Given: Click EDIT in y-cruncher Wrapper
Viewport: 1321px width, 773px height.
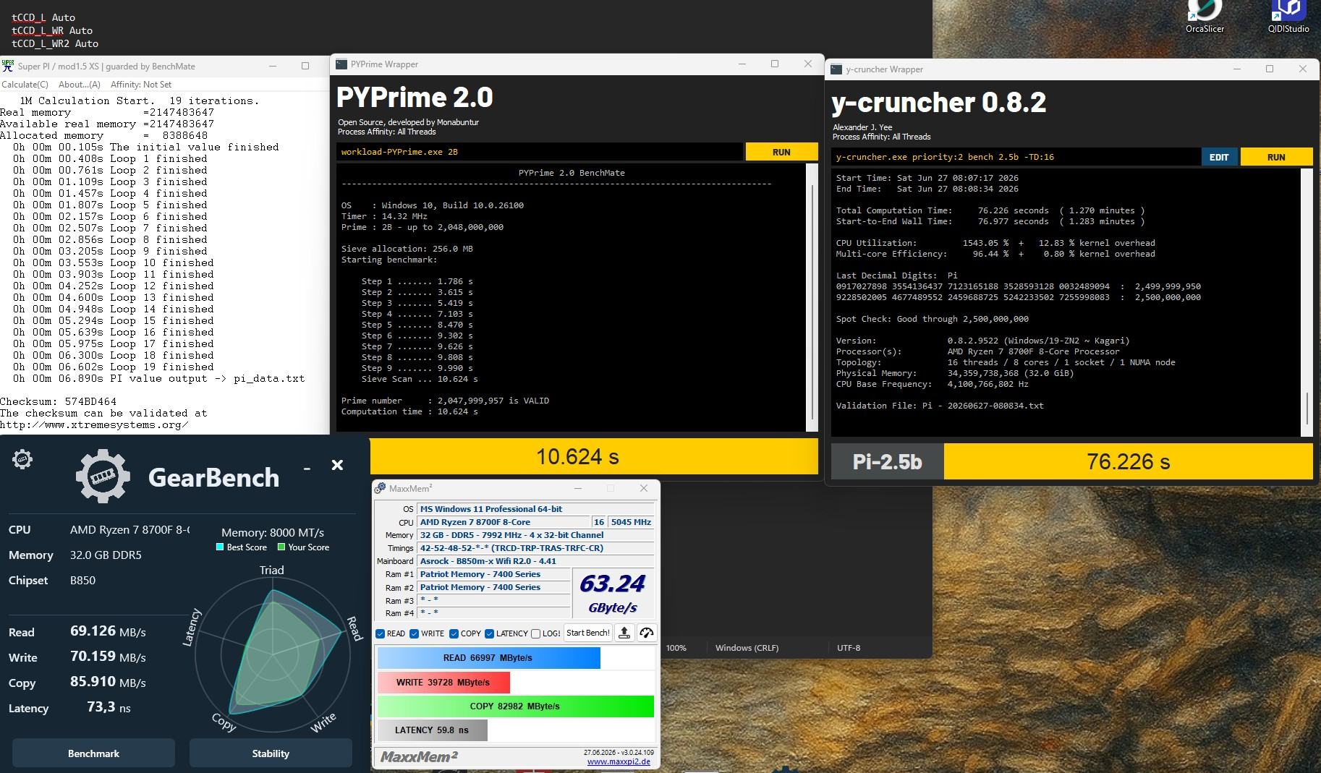Looking at the screenshot, I should (x=1219, y=157).
